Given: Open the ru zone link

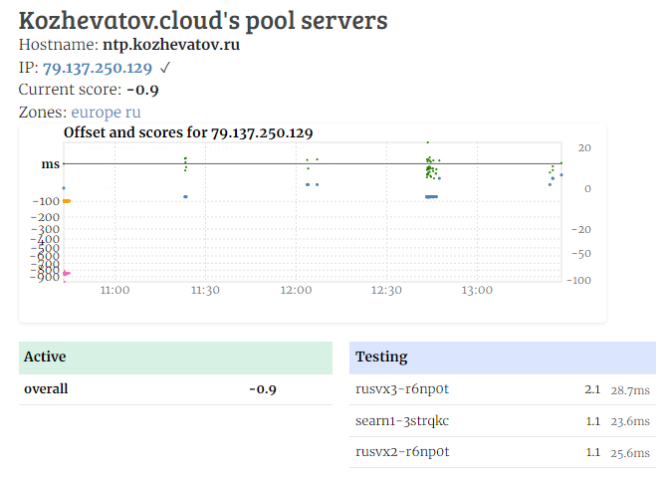Looking at the screenshot, I should point(132,113).
